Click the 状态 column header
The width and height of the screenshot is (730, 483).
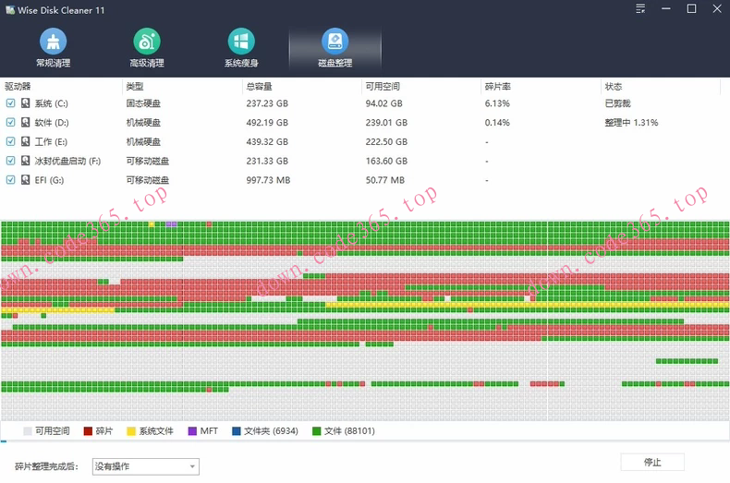point(614,87)
